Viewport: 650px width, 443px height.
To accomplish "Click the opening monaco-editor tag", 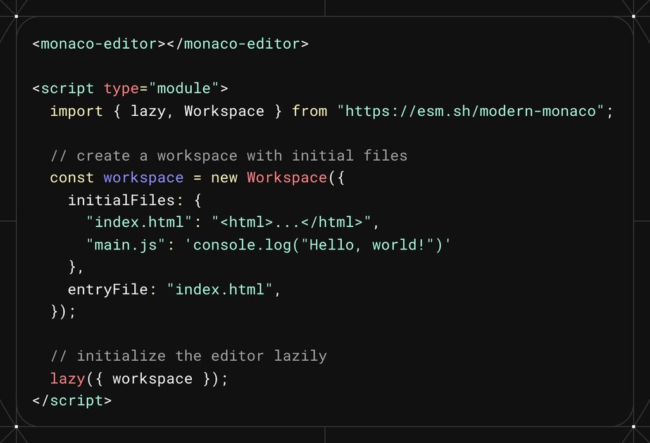I will pos(99,44).
